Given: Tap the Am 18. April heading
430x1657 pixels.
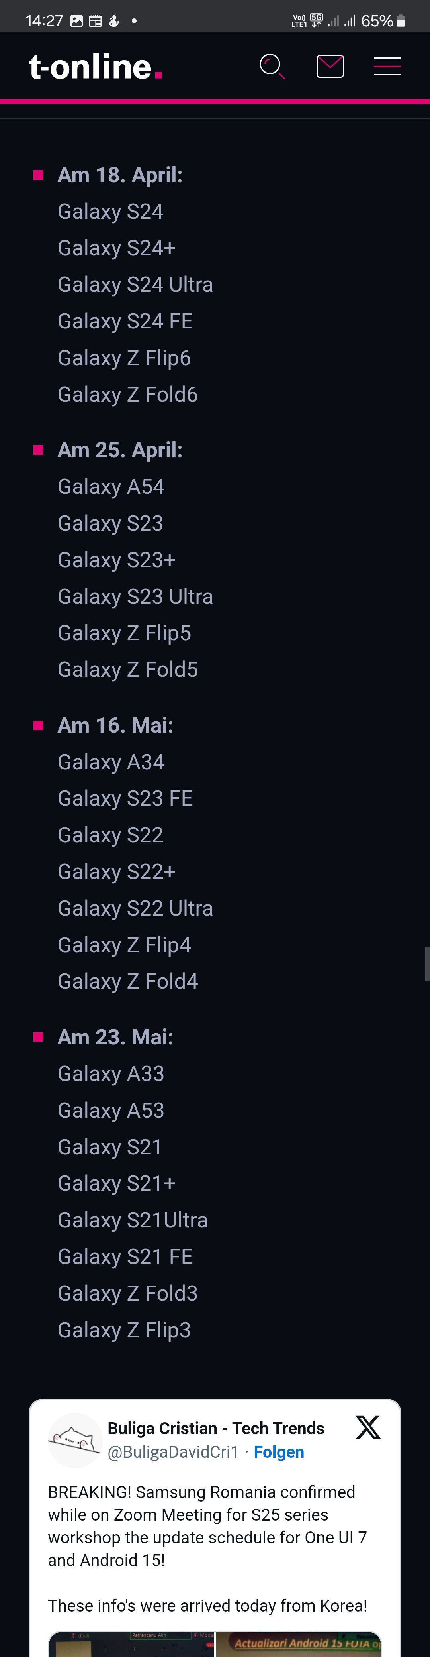Looking at the screenshot, I should [x=120, y=175].
